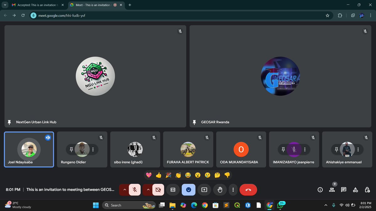Viewport: 376px width, 211px height.
Task: Open WhatsApp from taskbar
Action: pos(281,205)
